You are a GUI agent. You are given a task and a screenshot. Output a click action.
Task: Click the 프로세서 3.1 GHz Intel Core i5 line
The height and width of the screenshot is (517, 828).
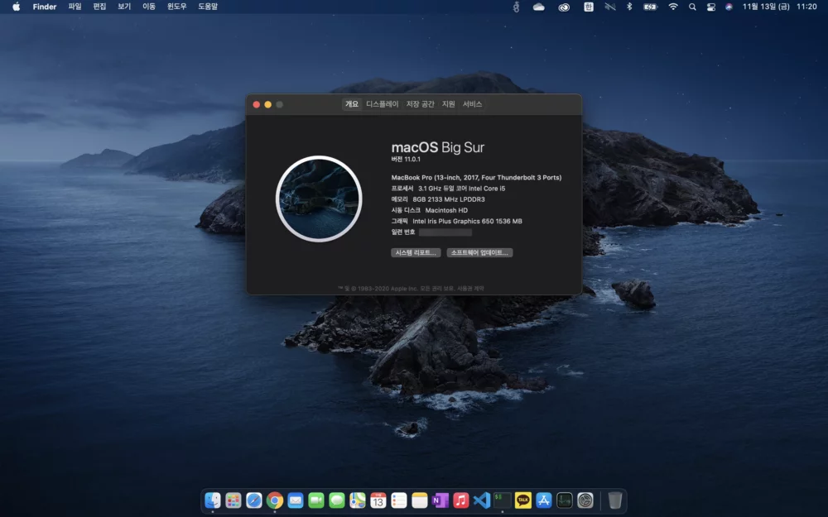[448, 189]
